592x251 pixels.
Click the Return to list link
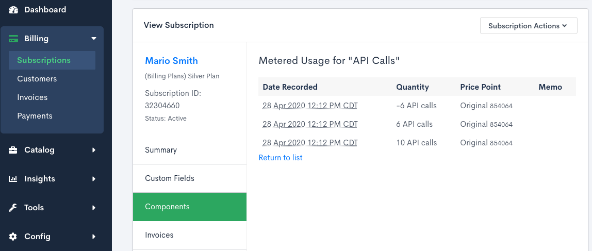tap(281, 158)
